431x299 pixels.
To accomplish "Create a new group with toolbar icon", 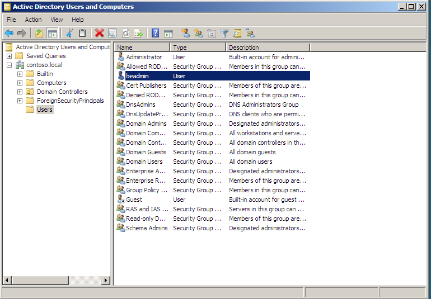I will pos(199,33).
